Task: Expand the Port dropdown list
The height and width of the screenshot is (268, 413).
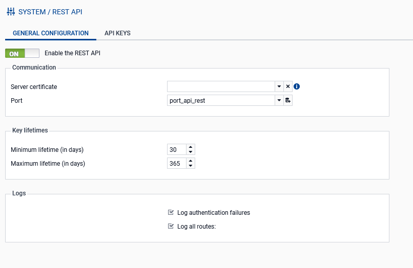Action: click(x=279, y=101)
